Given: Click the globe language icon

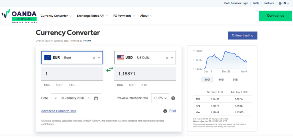Looking at the screenshot, I should pyautogui.click(x=280, y=3).
